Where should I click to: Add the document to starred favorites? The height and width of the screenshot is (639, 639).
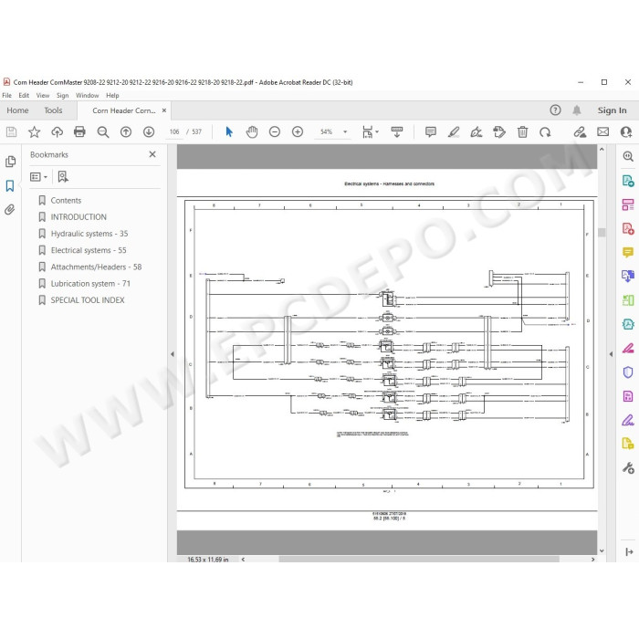point(35,131)
